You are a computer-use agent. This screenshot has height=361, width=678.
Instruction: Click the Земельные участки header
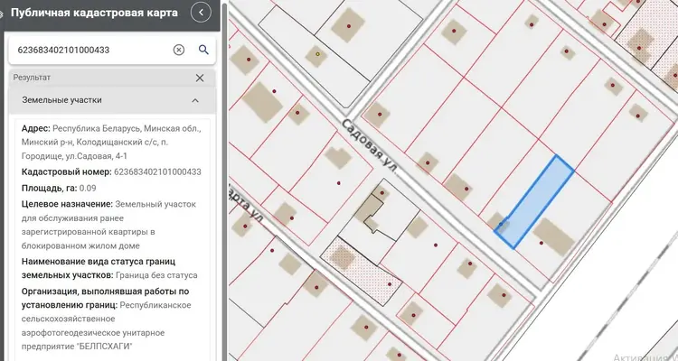[61, 100]
